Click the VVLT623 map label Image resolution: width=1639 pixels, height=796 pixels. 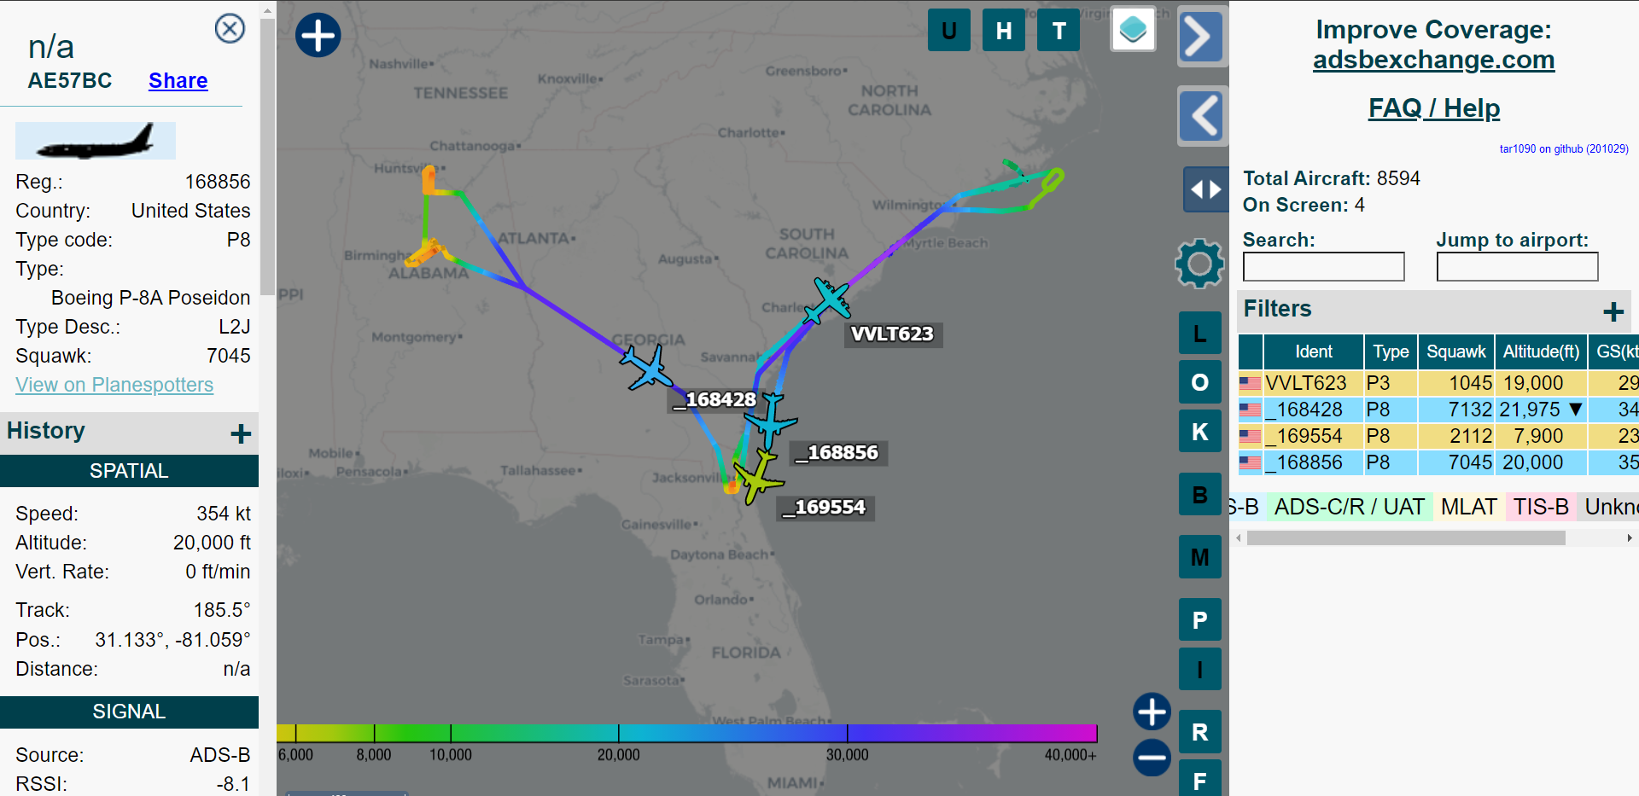tap(892, 334)
